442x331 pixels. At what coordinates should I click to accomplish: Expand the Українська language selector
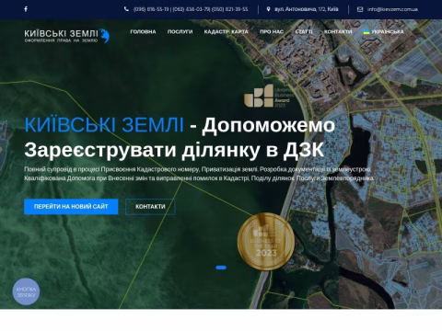pos(384,32)
